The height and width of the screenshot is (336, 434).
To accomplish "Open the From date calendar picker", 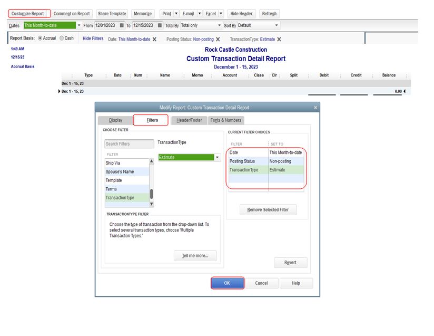I will [x=121, y=25].
